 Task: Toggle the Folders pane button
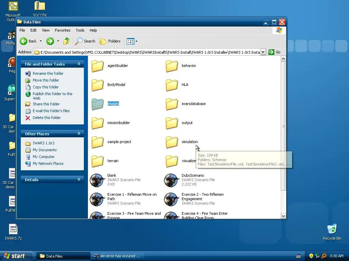110,41
